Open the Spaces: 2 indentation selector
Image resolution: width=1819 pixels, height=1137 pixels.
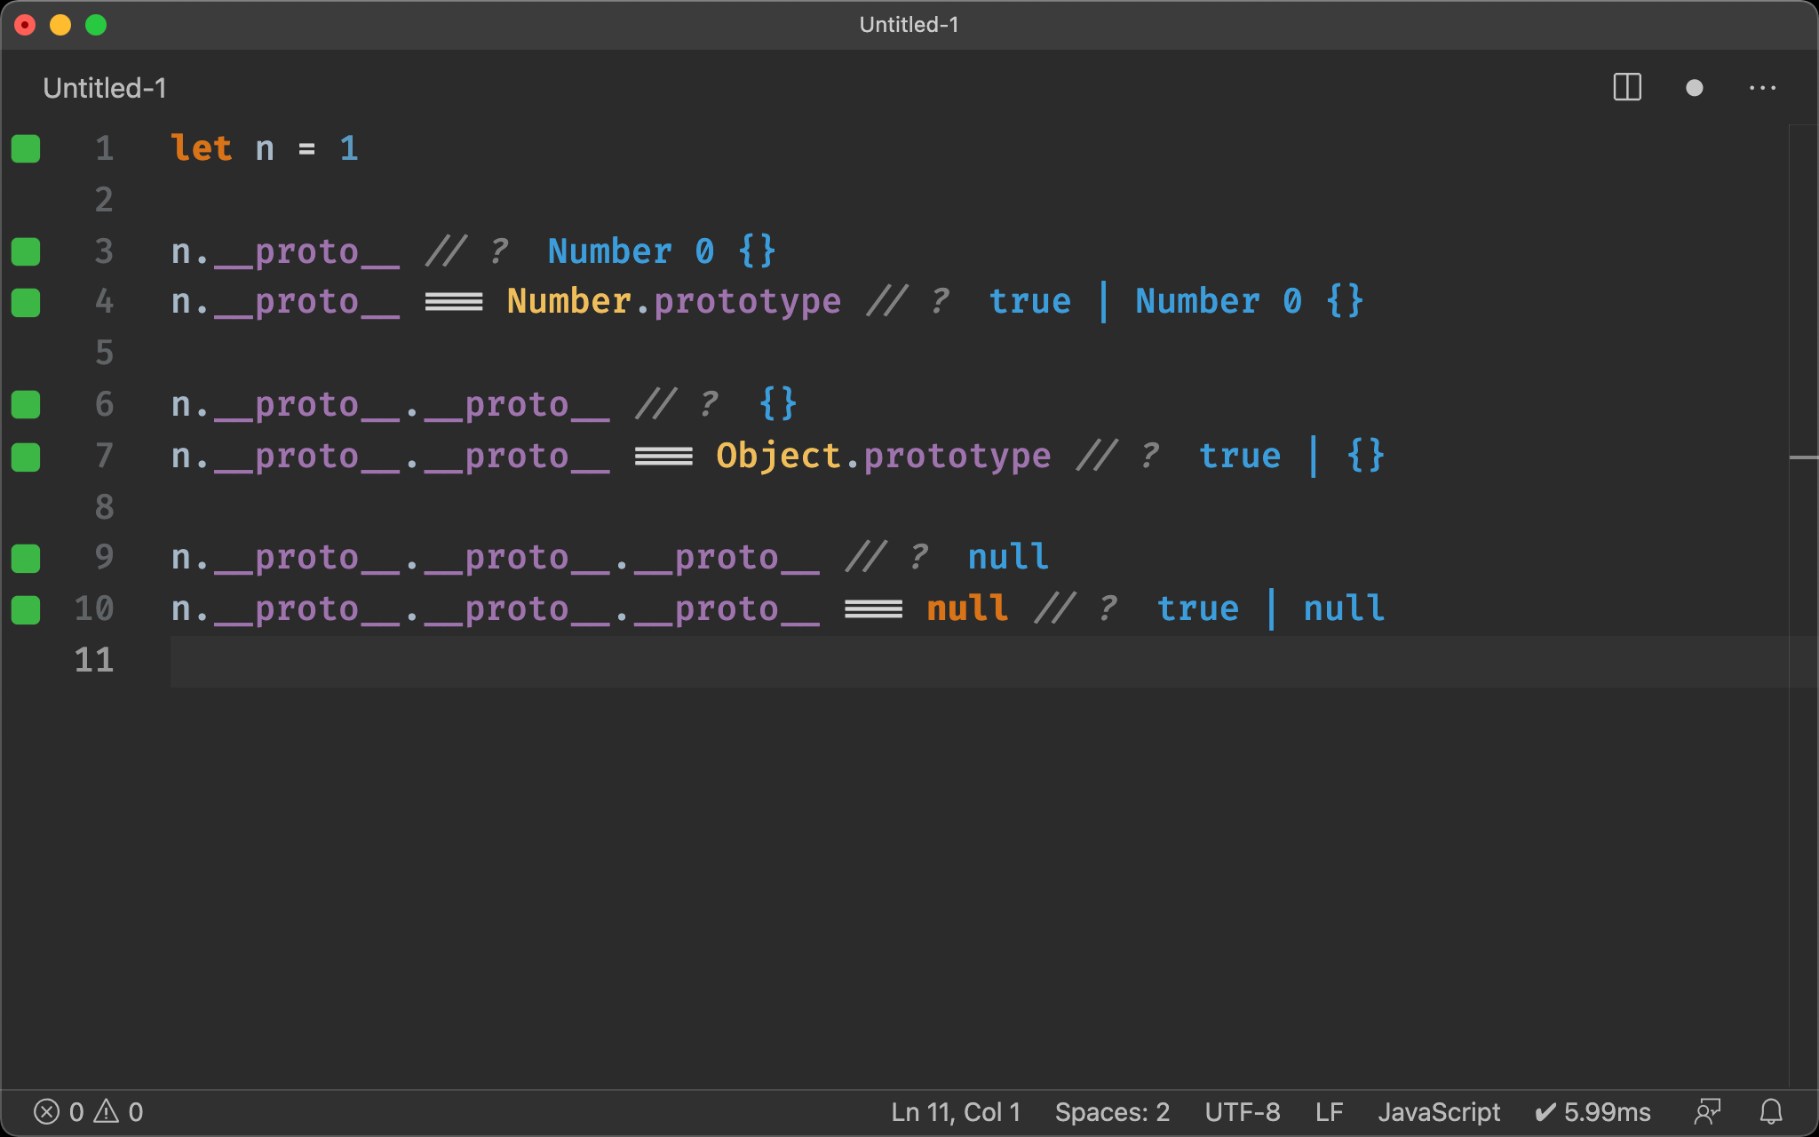[x=1111, y=1111]
